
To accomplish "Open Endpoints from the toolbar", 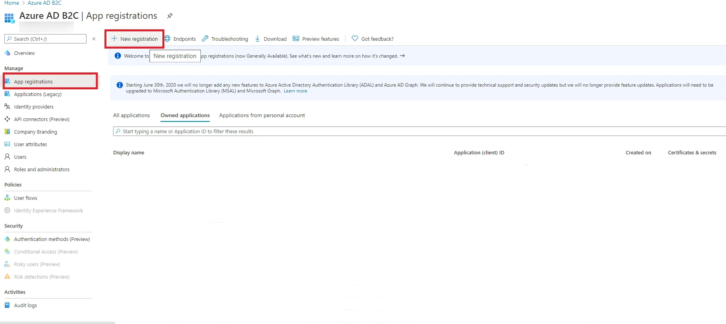I will coord(180,39).
